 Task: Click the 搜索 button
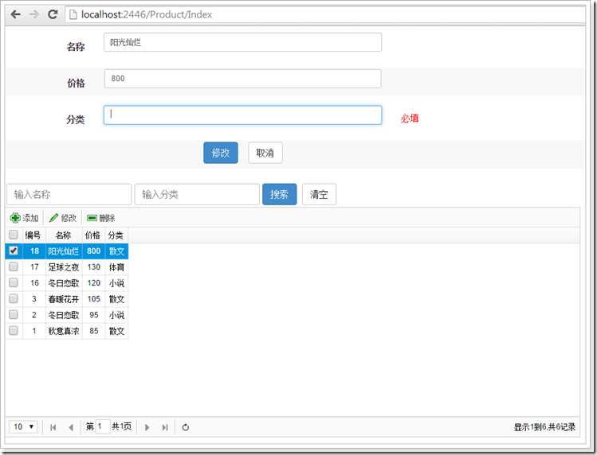tap(279, 195)
